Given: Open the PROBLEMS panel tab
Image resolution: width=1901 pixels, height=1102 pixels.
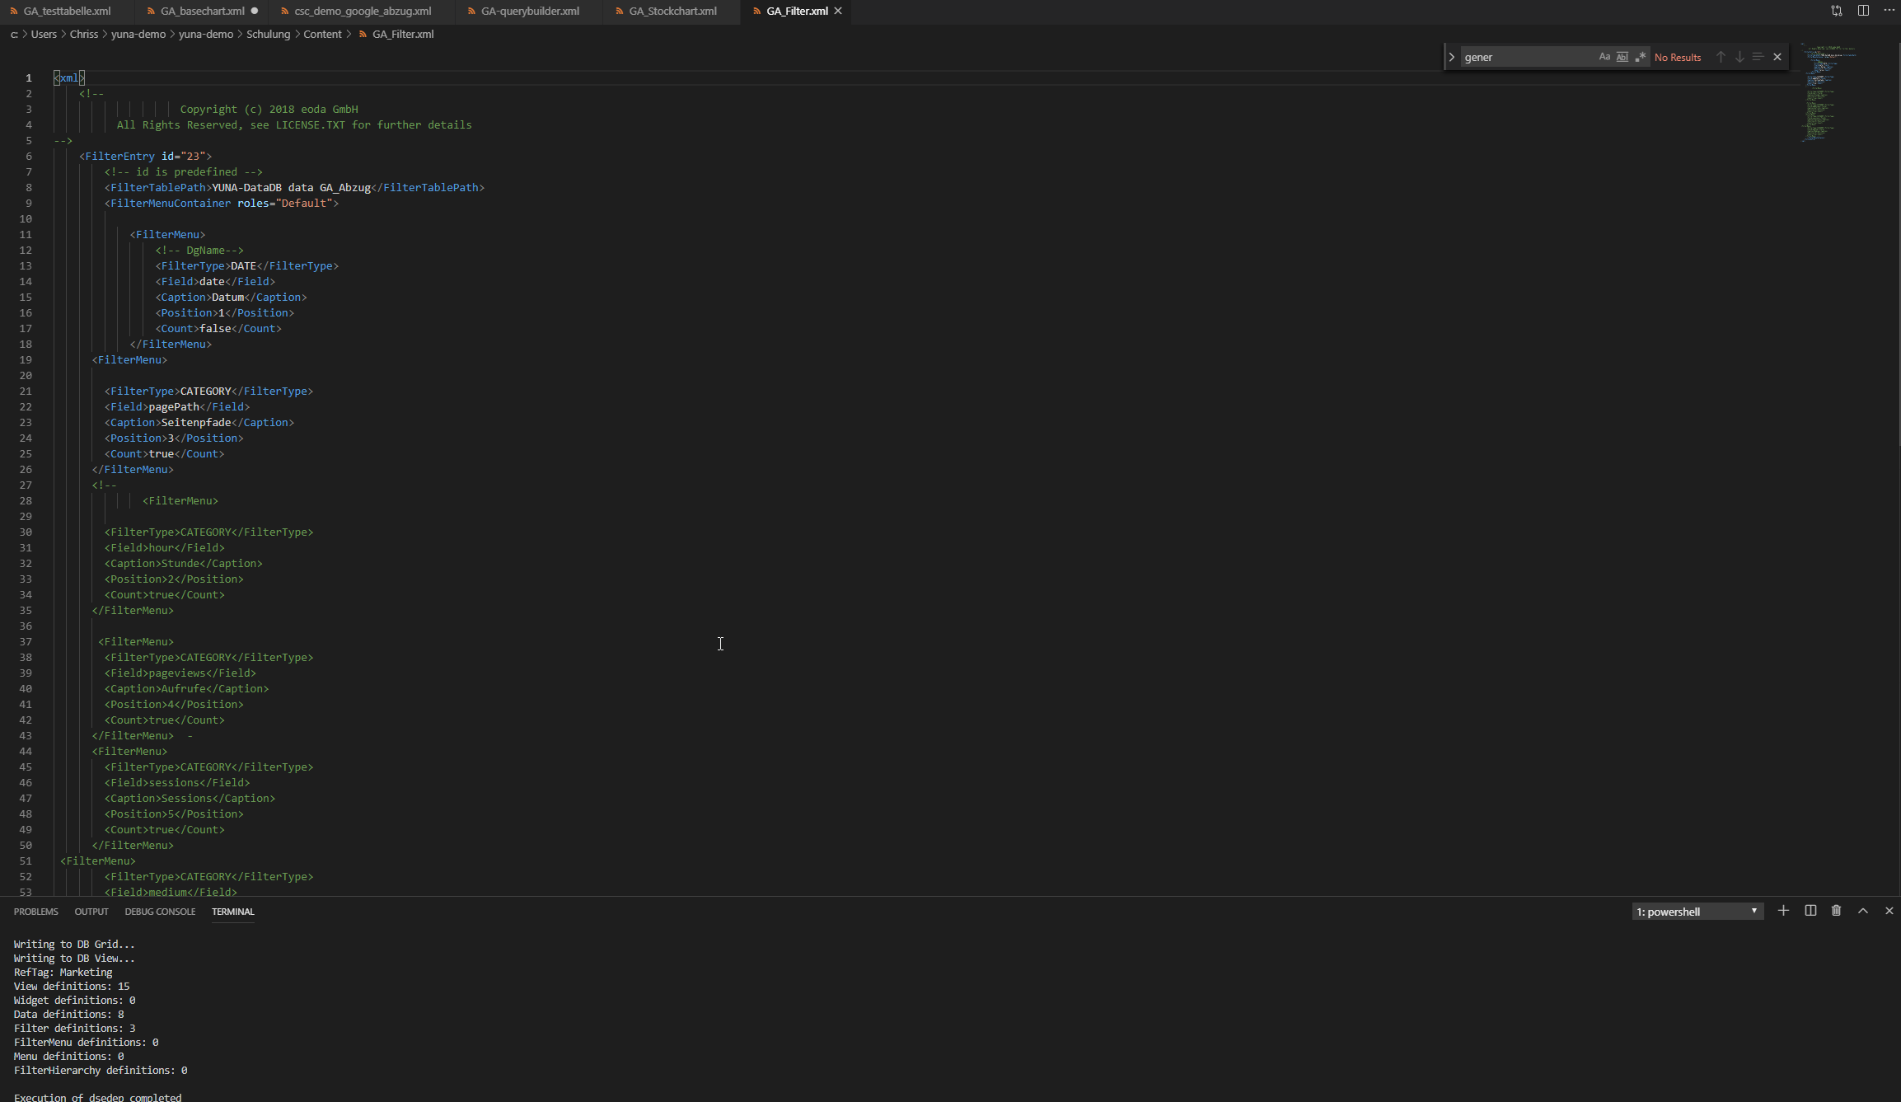Looking at the screenshot, I should coord(35,912).
